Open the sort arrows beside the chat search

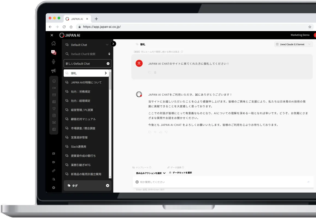(109, 54)
